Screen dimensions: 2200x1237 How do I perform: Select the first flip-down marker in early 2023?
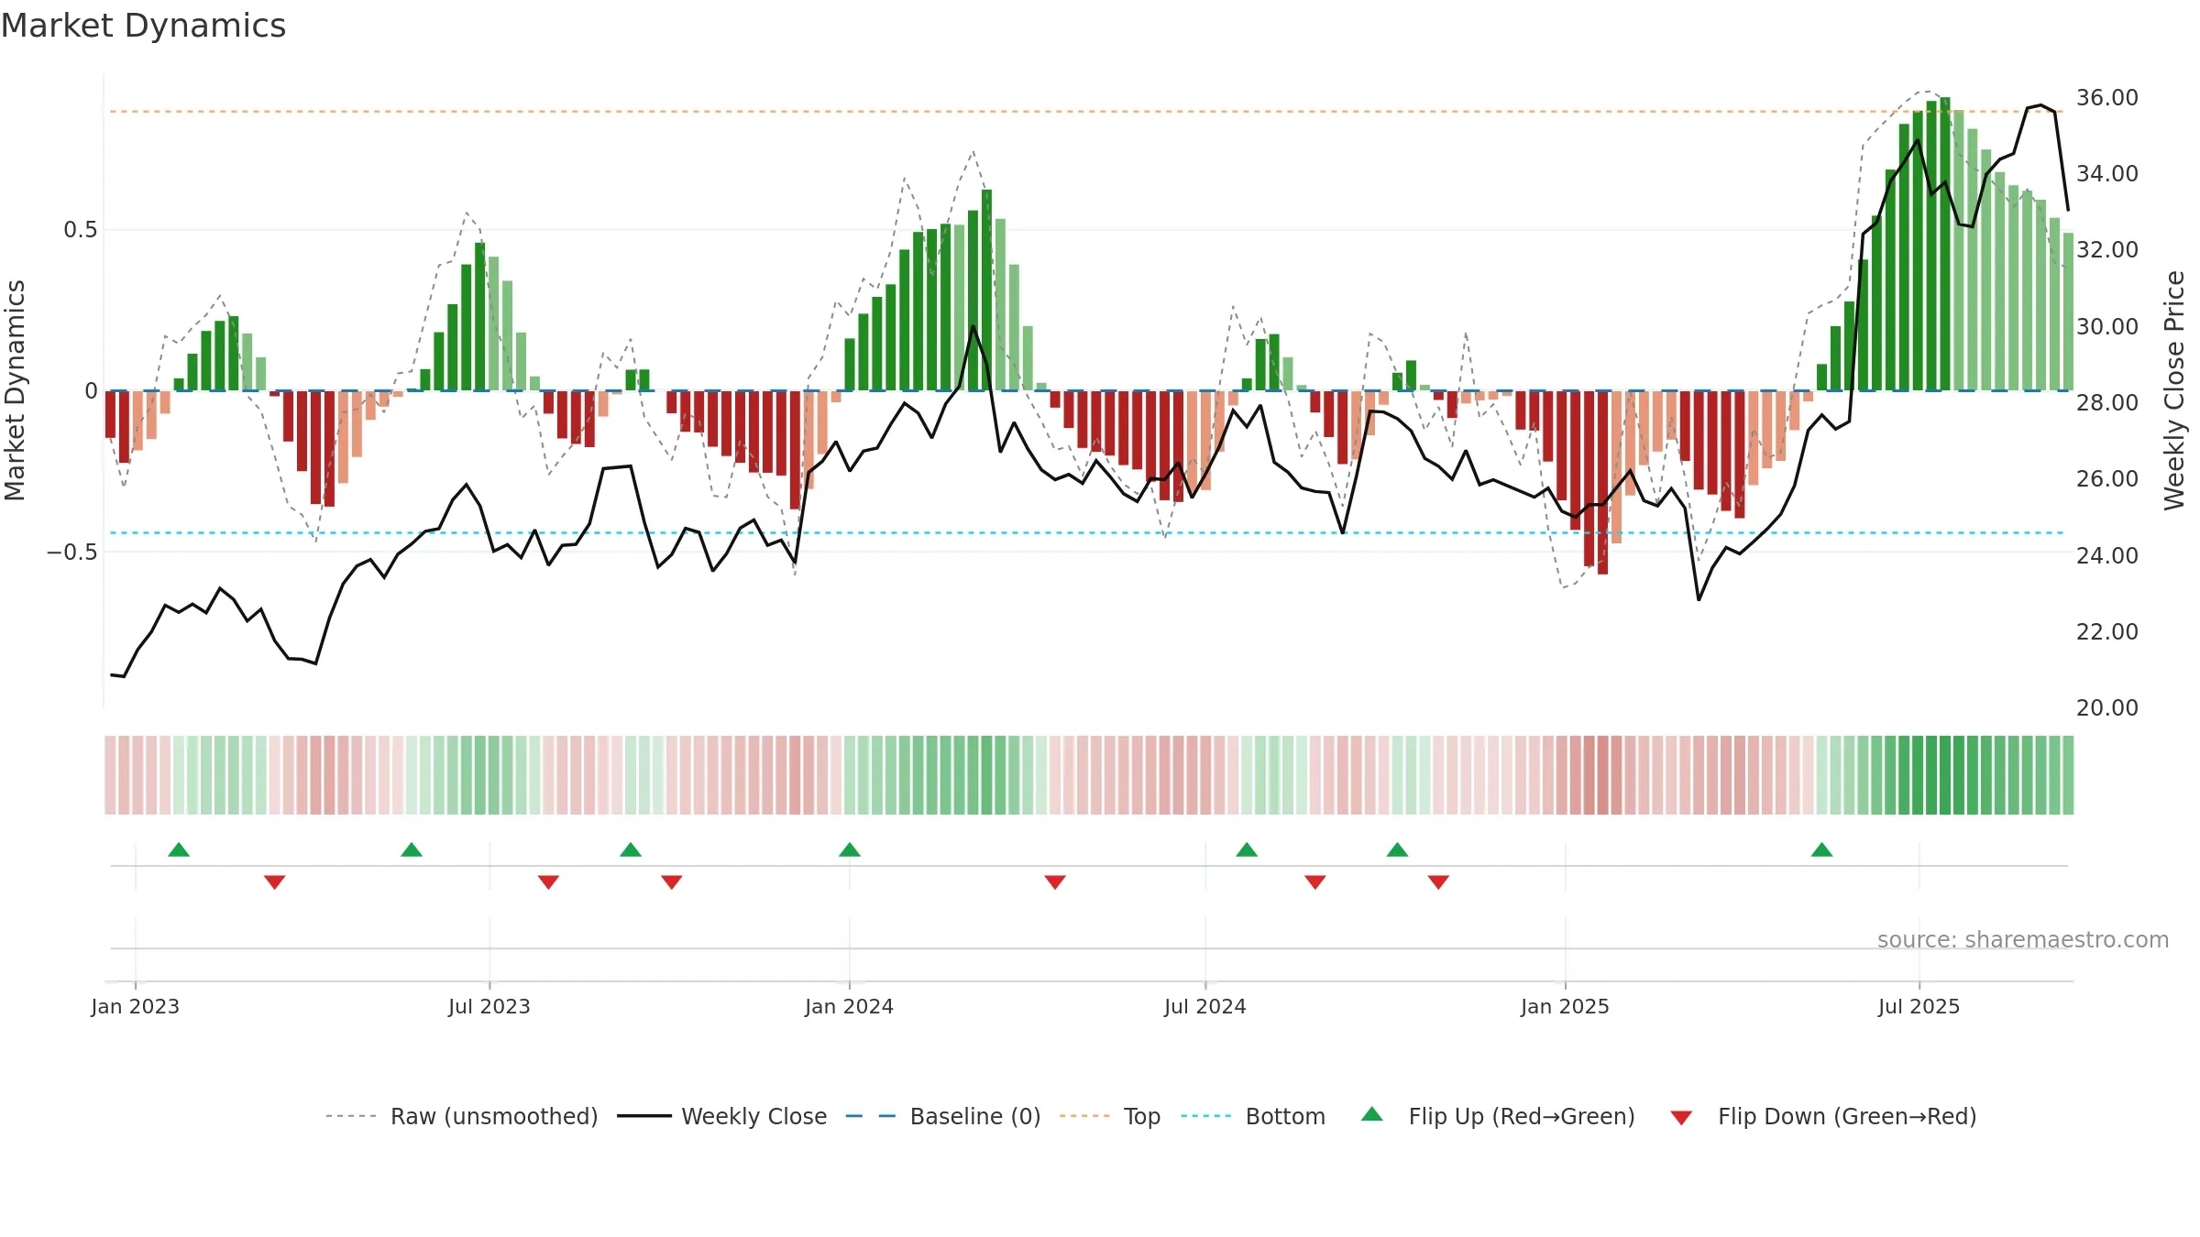275,882
